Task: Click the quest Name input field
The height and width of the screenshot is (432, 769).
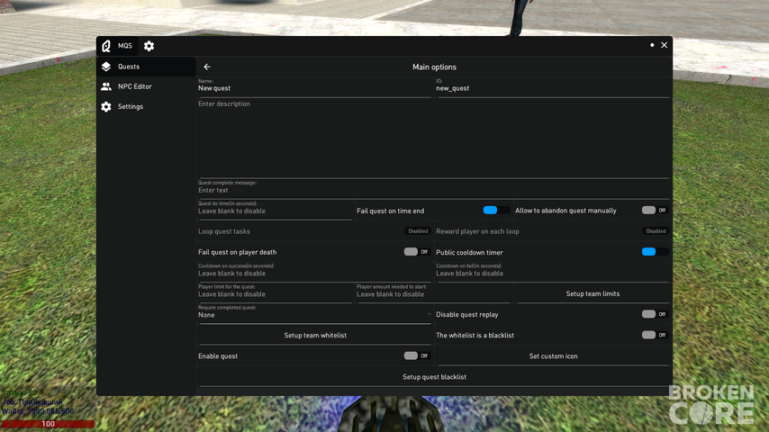Action: 314,88
